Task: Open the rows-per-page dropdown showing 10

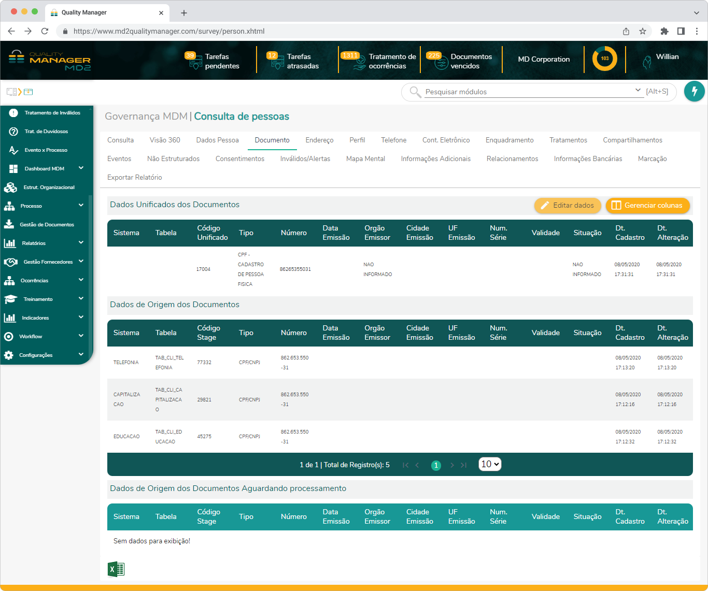Action: pyautogui.click(x=490, y=464)
